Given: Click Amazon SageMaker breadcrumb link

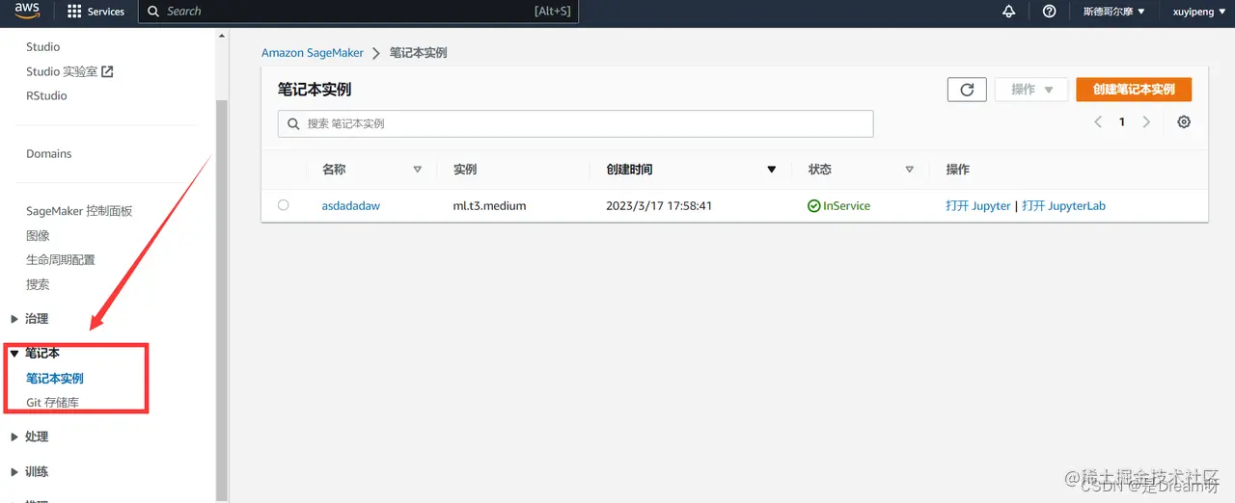Looking at the screenshot, I should coord(313,53).
